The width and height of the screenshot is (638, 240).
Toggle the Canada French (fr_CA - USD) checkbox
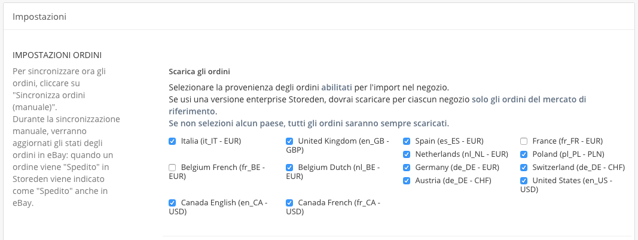tap(289, 203)
